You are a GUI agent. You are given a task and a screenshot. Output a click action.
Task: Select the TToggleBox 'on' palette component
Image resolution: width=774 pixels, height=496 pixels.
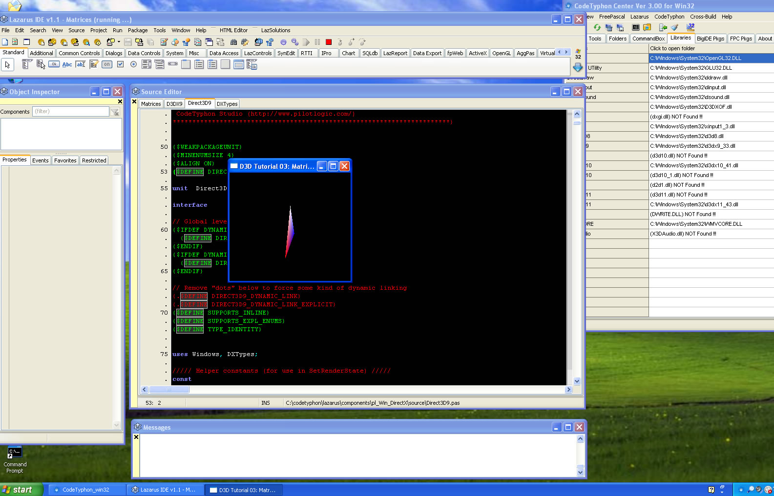tap(107, 64)
